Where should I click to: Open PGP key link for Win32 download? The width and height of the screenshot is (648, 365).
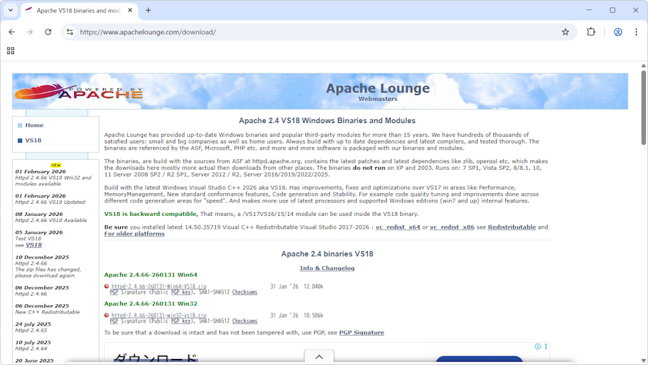[x=180, y=321]
